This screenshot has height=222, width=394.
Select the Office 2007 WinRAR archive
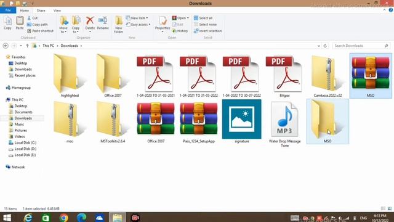(156, 121)
